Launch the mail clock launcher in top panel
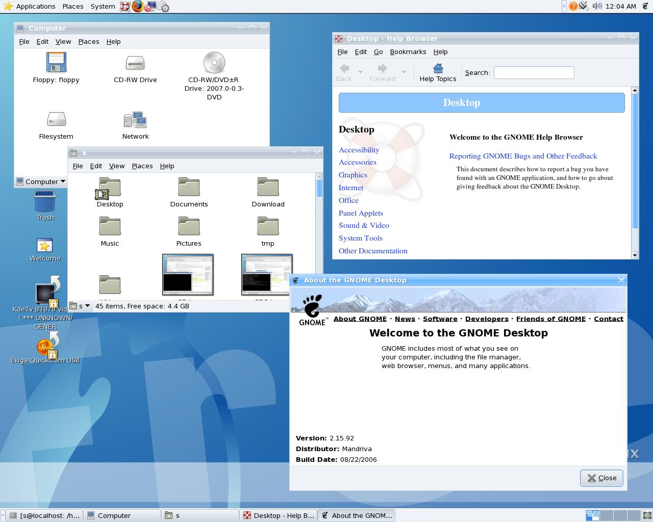Screen dimensions: 653x522 click(x=163, y=7)
